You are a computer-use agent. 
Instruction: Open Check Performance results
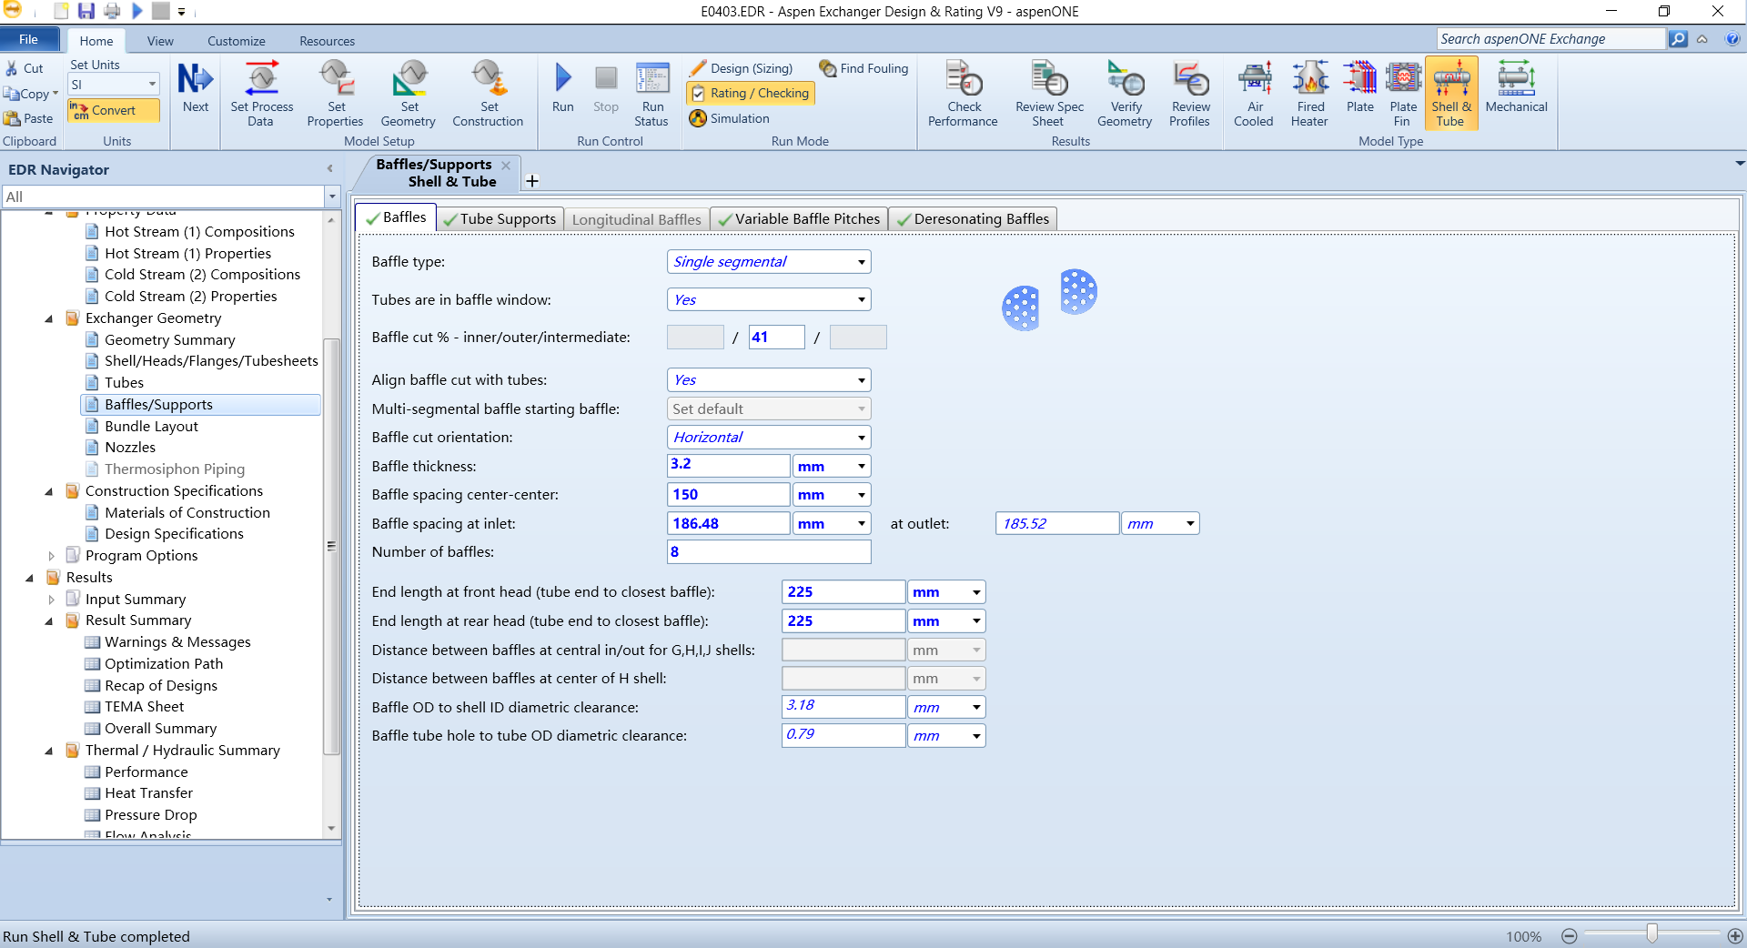pyautogui.click(x=963, y=94)
